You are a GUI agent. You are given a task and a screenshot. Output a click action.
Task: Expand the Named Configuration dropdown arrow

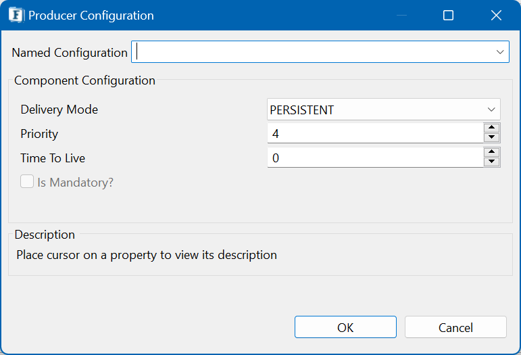coord(500,52)
